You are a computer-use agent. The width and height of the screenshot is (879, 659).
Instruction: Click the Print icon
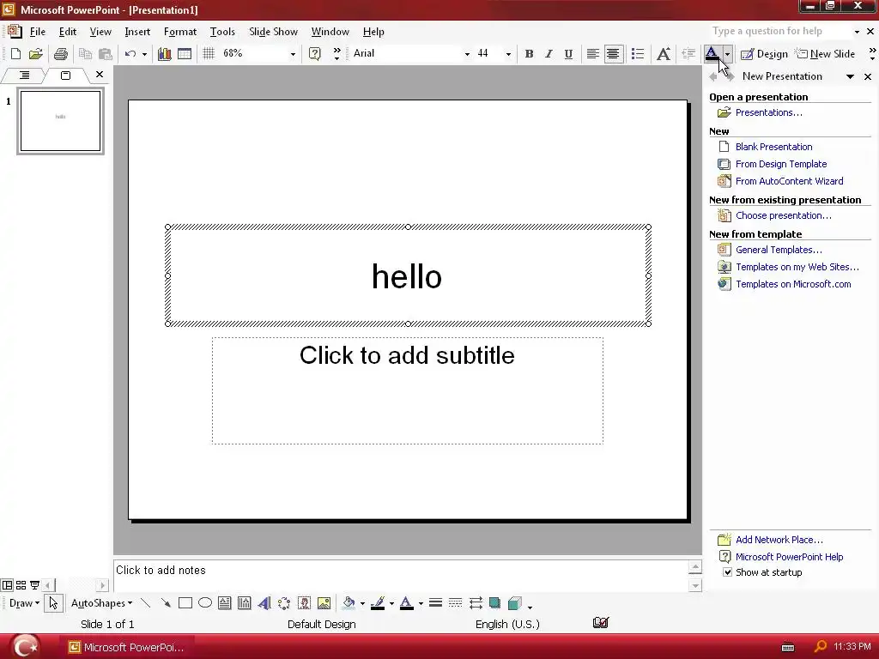61,54
